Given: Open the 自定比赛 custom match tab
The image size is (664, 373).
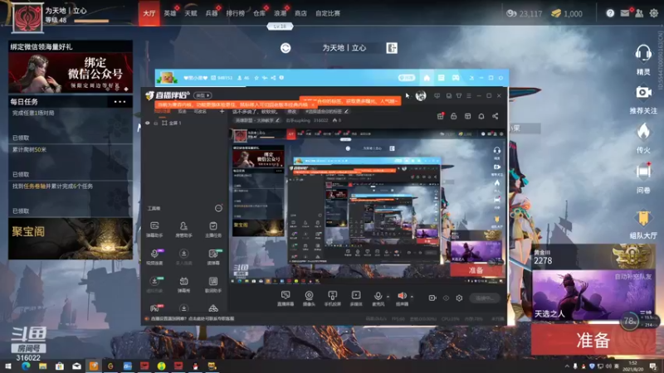Looking at the screenshot, I should (328, 13).
